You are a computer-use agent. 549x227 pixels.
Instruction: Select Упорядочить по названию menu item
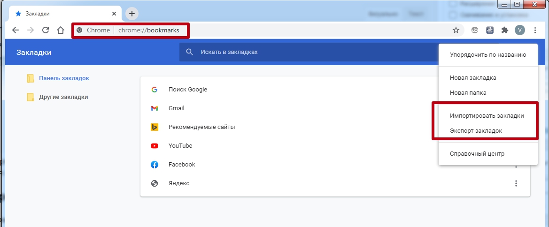(487, 55)
